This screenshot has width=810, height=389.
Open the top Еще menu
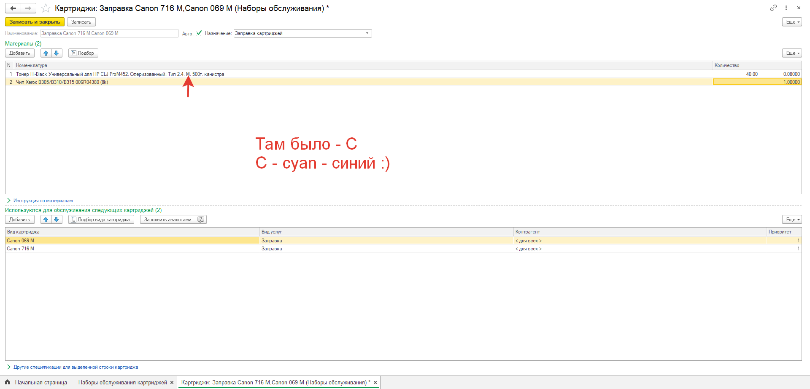pyautogui.click(x=791, y=22)
